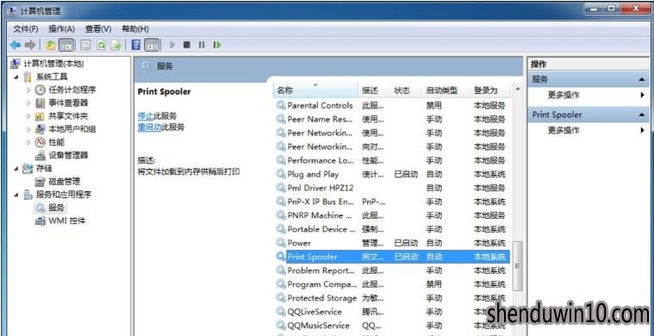654x336 pixels.
Task: Select WMI 控件 in the tree
Action: point(67,221)
